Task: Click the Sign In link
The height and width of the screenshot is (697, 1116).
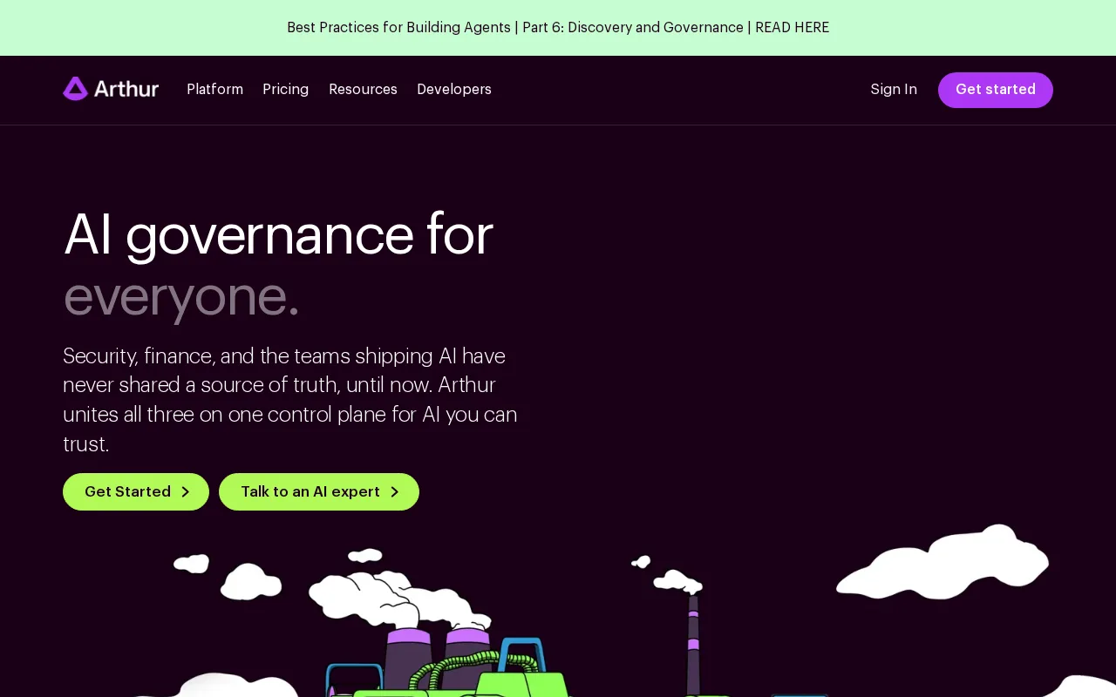Action: click(894, 90)
